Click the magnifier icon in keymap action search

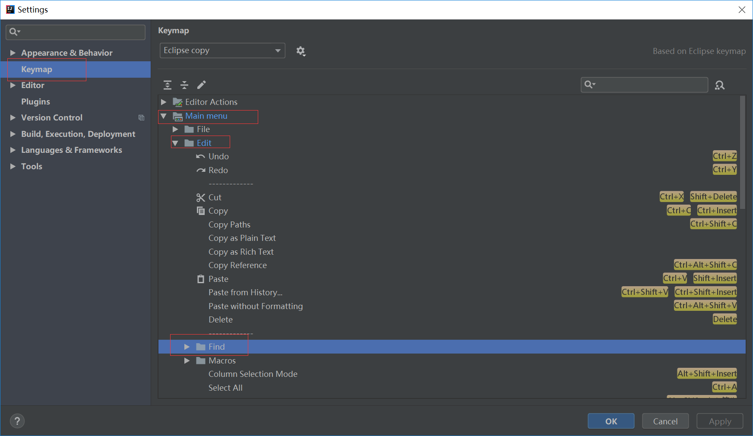coord(589,84)
